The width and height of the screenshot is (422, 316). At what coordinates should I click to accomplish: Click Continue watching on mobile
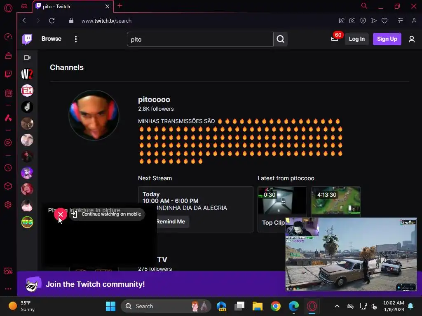(107, 214)
